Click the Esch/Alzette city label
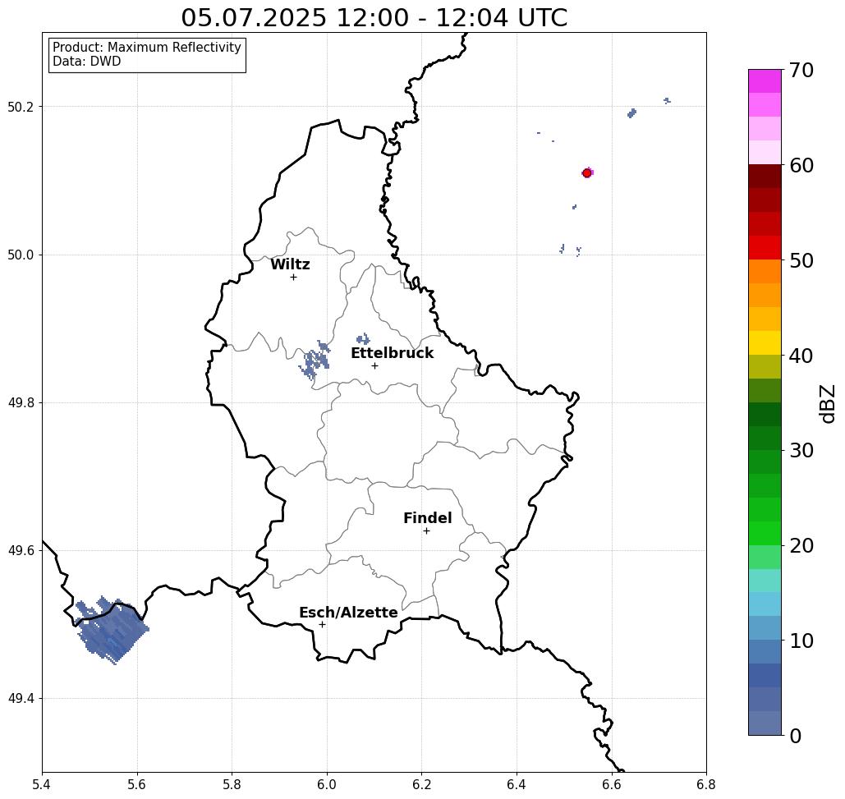 click(x=348, y=613)
